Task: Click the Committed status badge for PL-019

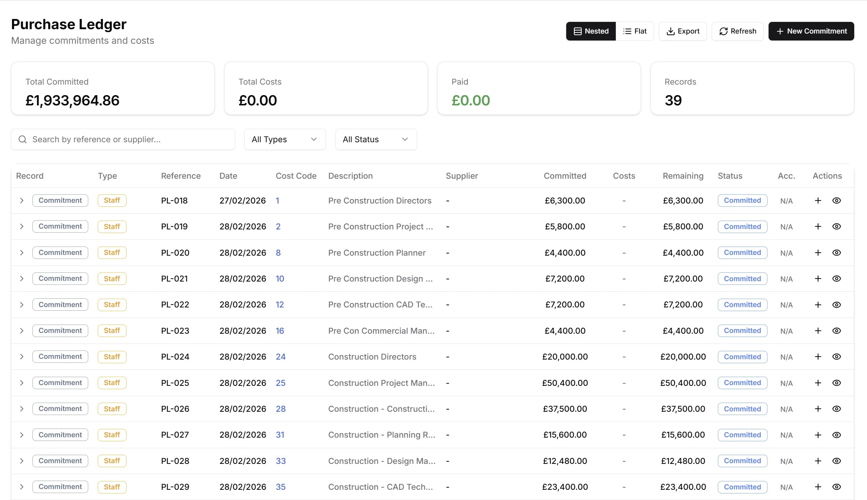Action: 742,226
